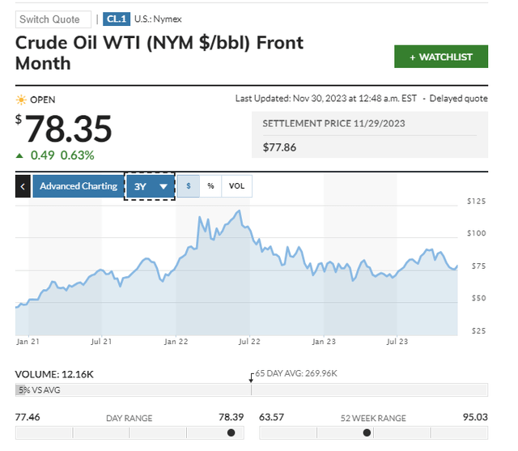Screen dimensions: 518x451
Task: Click the U.S.: Nymex exchange label
Action: click(x=158, y=19)
